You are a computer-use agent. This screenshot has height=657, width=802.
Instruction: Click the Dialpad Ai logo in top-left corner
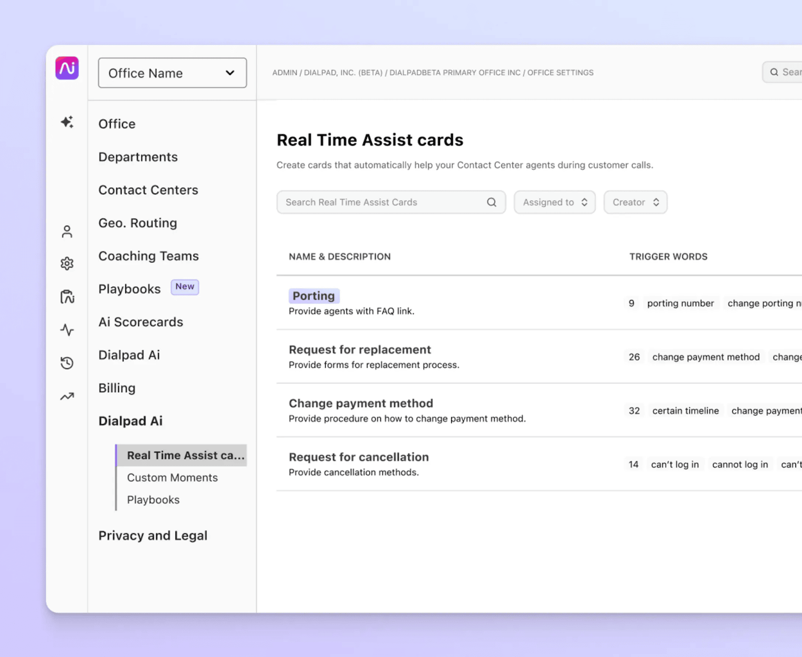click(x=67, y=69)
